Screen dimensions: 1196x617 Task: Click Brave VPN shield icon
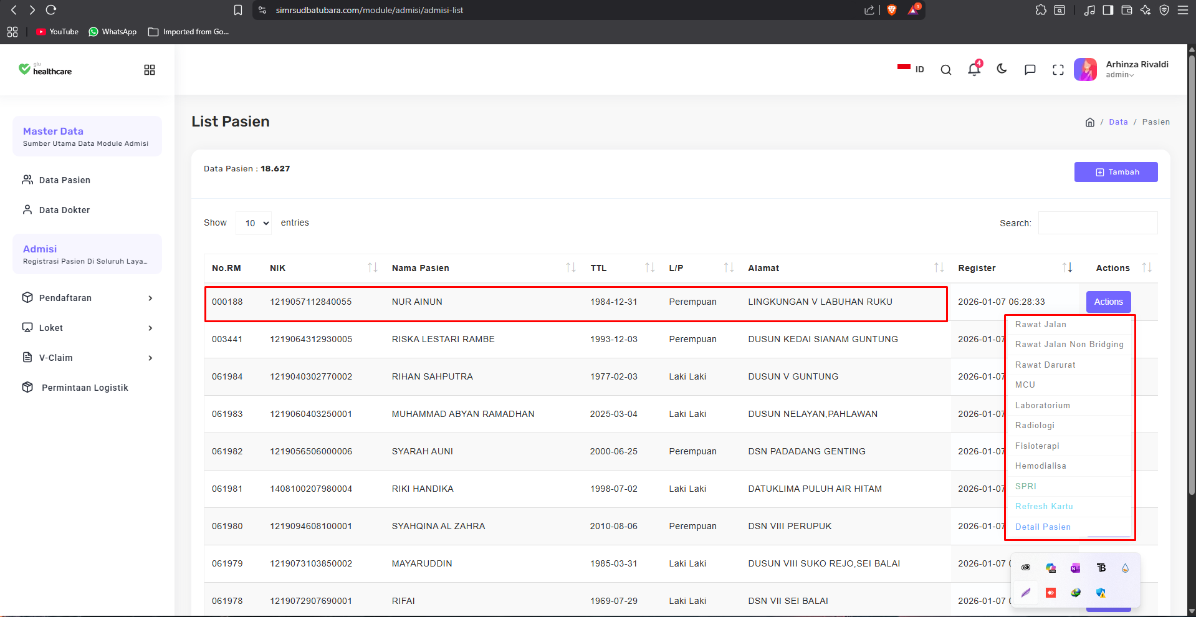[x=1164, y=10]
